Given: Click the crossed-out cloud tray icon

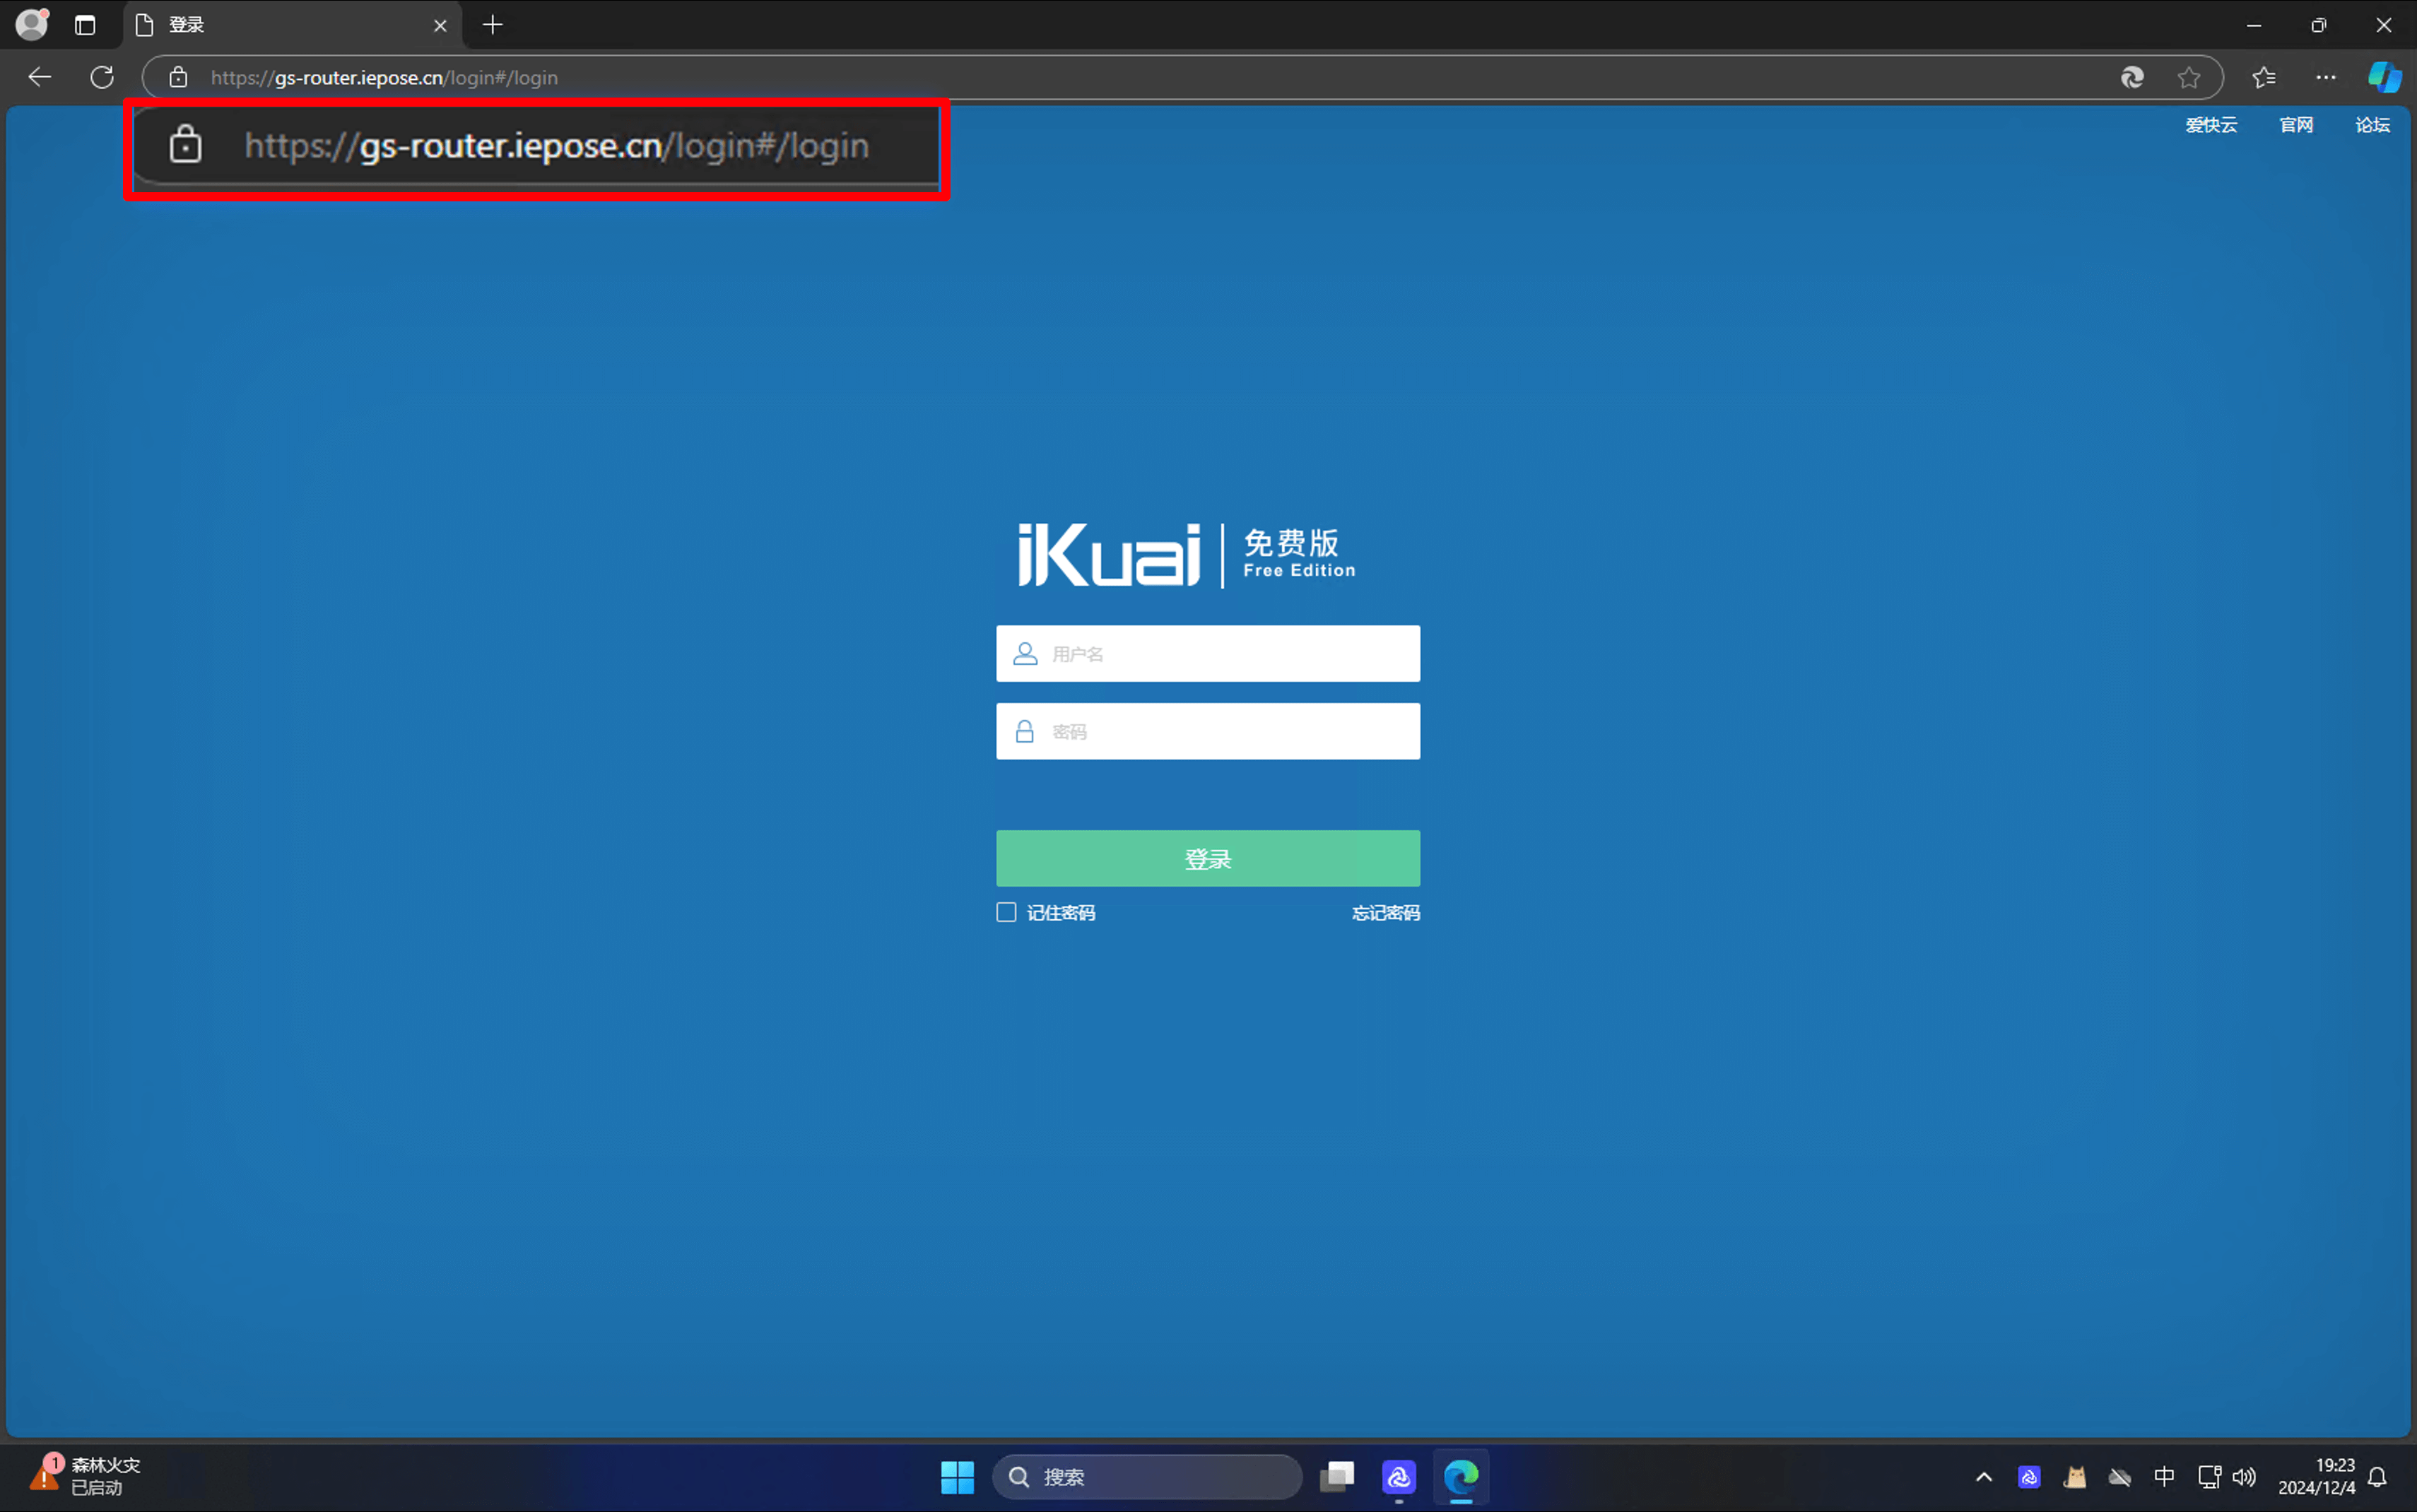Looking at the screenshot, I should pyautogui.click(x=2120, y=1477).
